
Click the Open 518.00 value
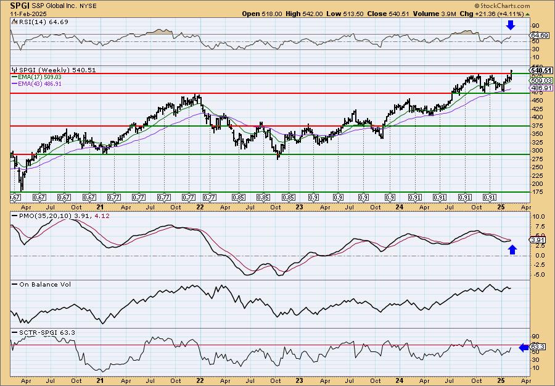coord(262,14)
